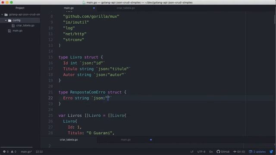Click the Erro string field line
This screenshot has height=155, width=276.
88,98
